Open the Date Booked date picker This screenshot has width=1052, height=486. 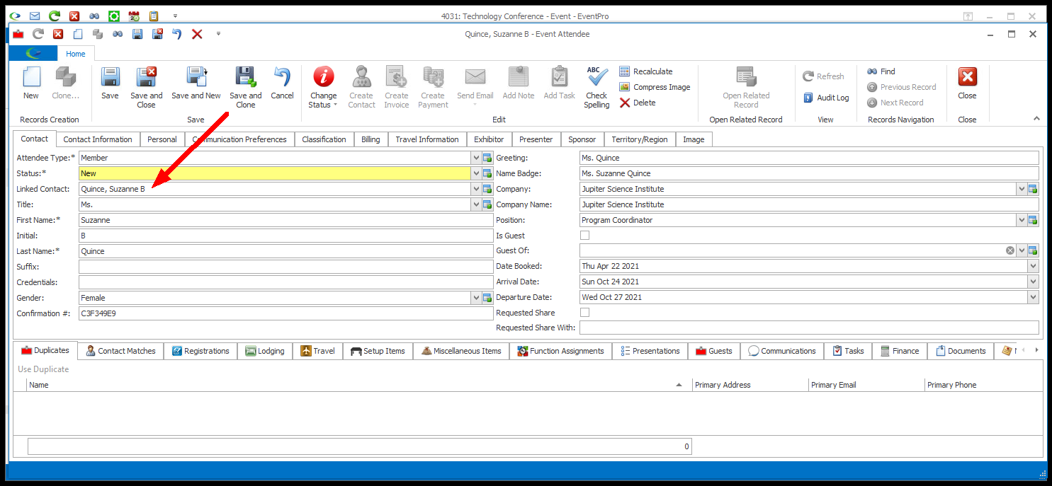click(1034, 266)
